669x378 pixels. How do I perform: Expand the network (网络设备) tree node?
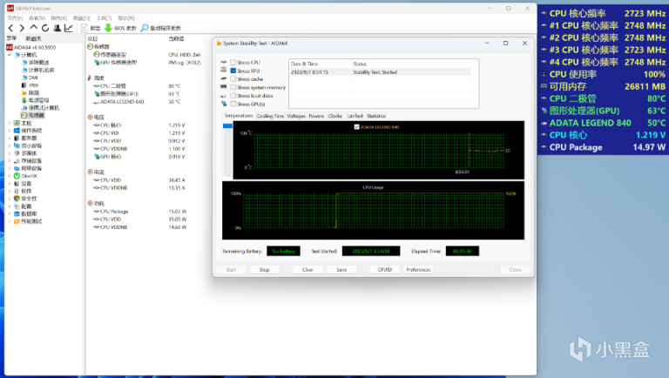[x=10, y=168]
